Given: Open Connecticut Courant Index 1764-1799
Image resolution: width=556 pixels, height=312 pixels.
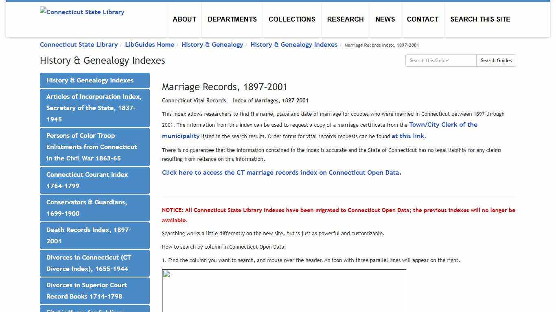Looking at the screenshot, I should tap(88, 180).
